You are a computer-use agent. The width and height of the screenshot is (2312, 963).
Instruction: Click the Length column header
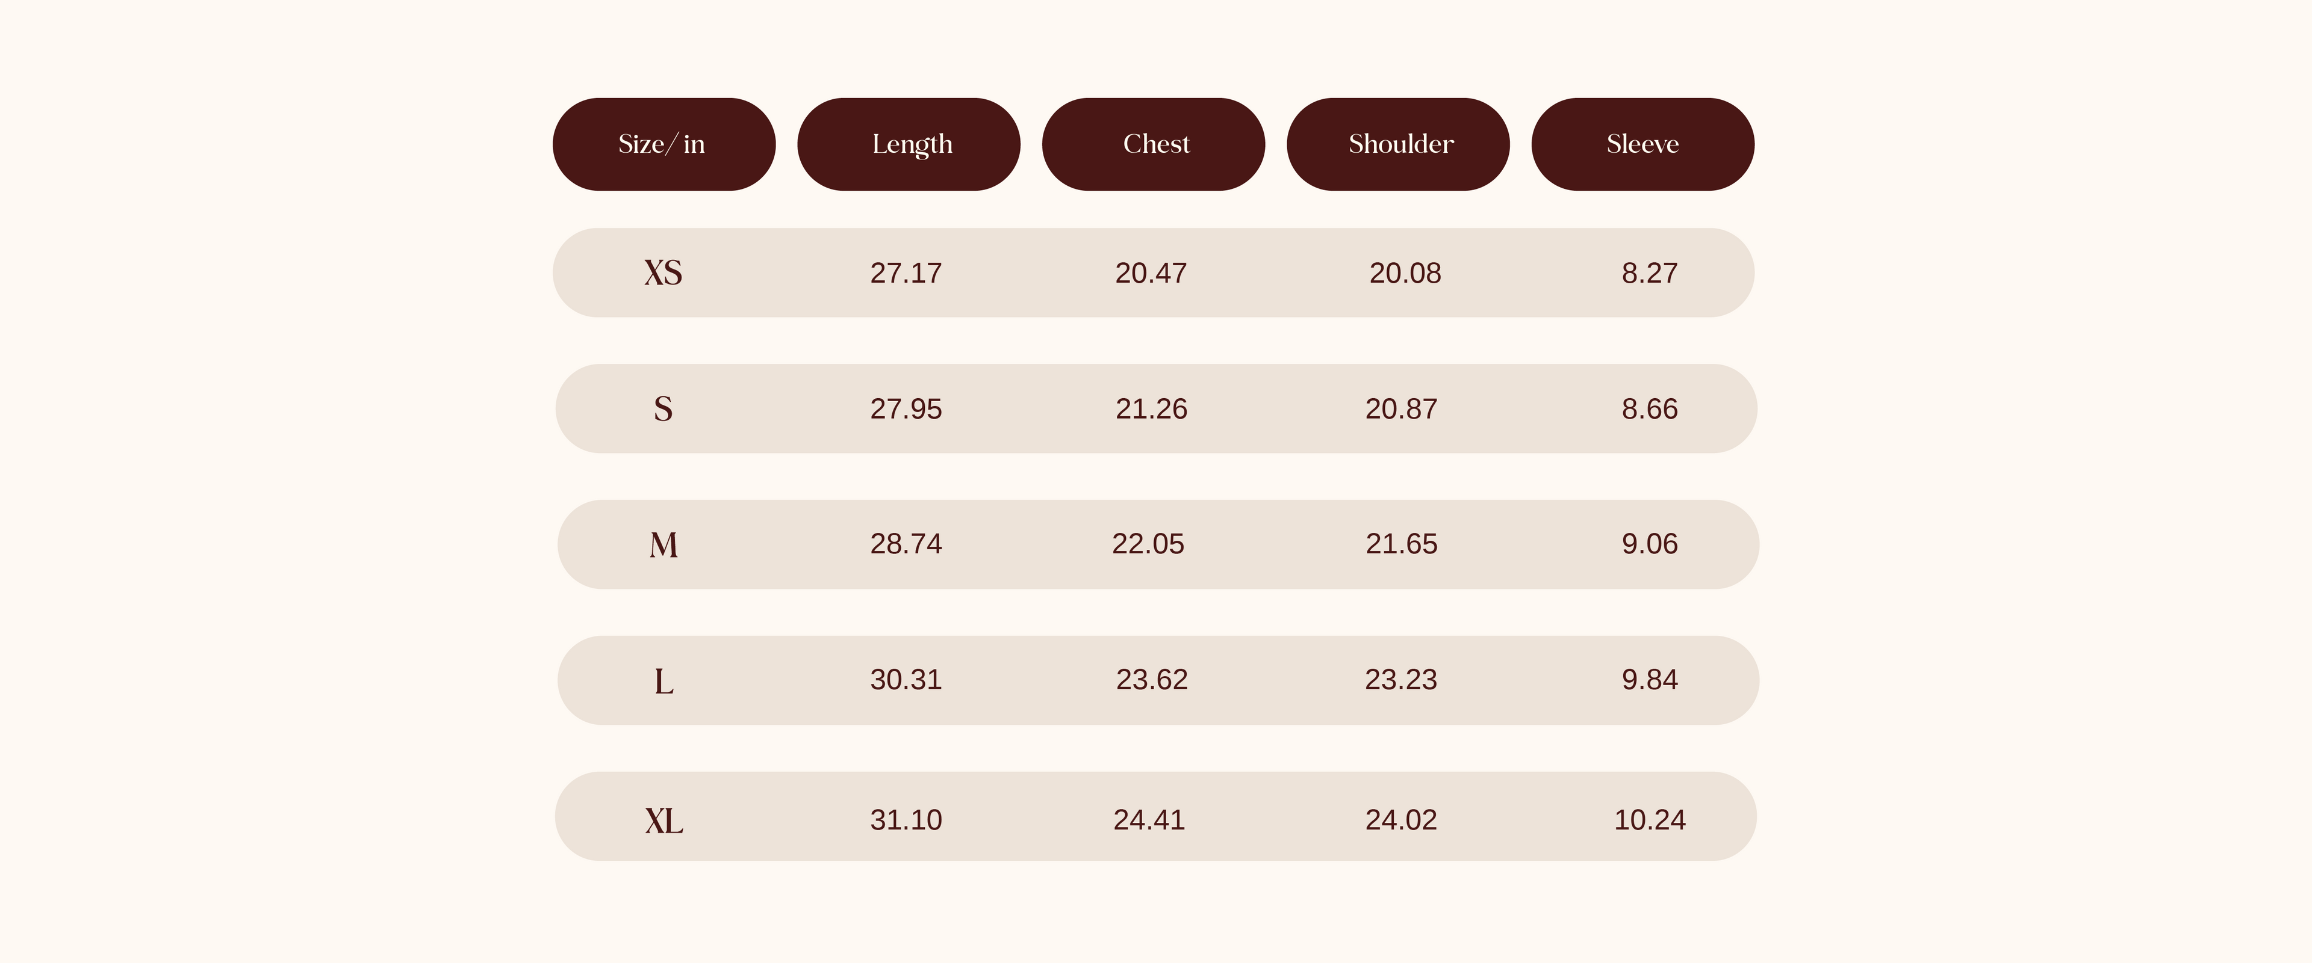[909, 144]
